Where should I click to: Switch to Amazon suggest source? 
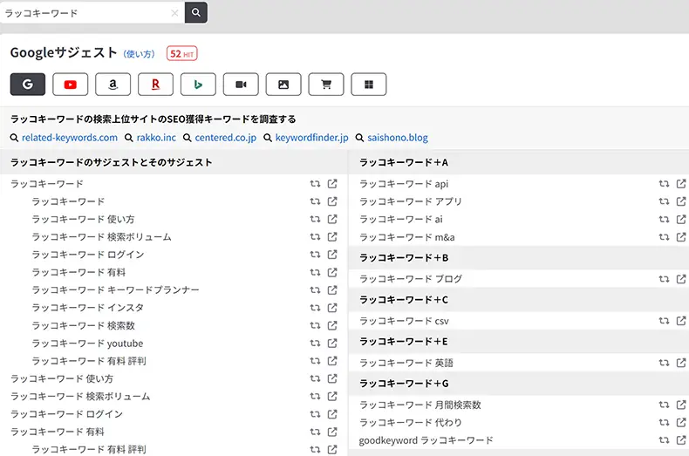click(113, 84)
